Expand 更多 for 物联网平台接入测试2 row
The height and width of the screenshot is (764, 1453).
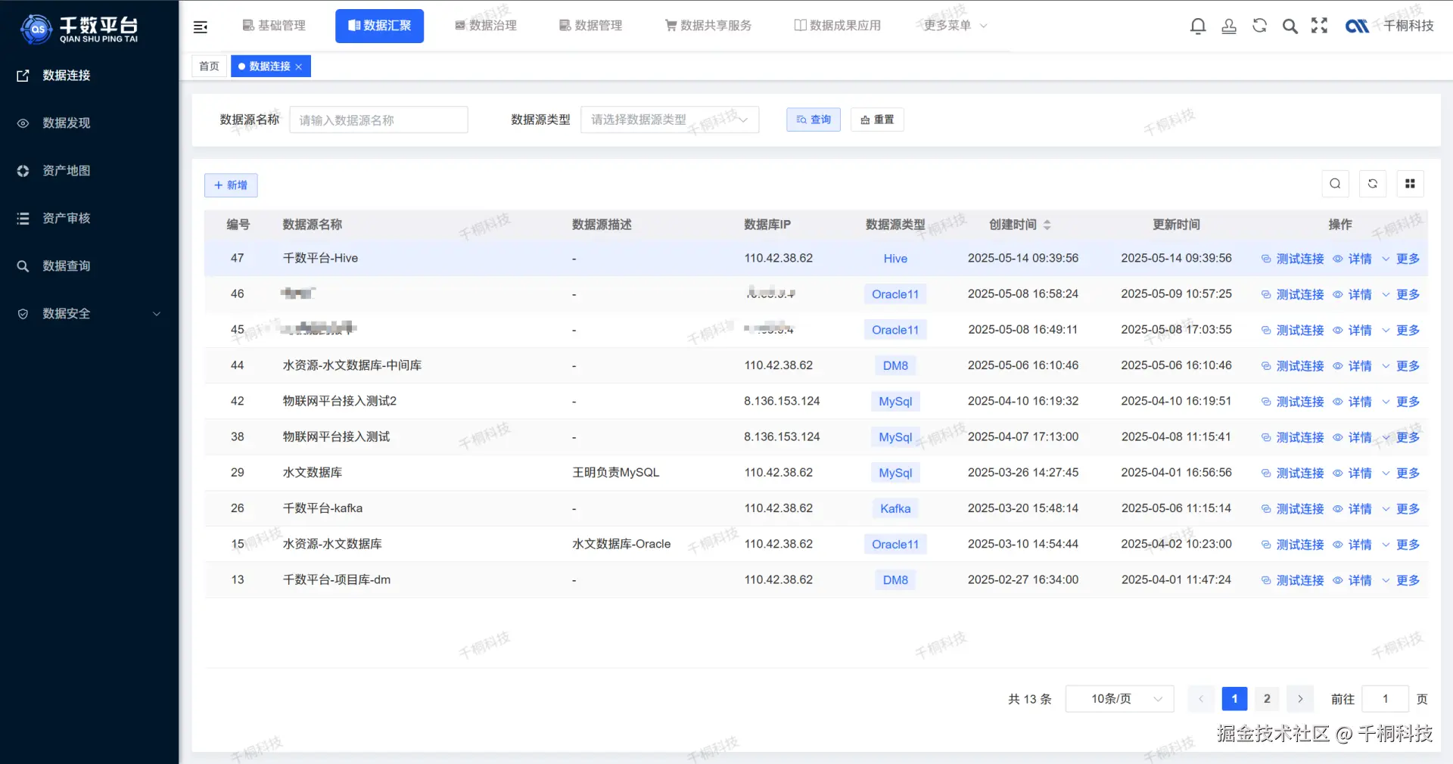pos(1401,402)
